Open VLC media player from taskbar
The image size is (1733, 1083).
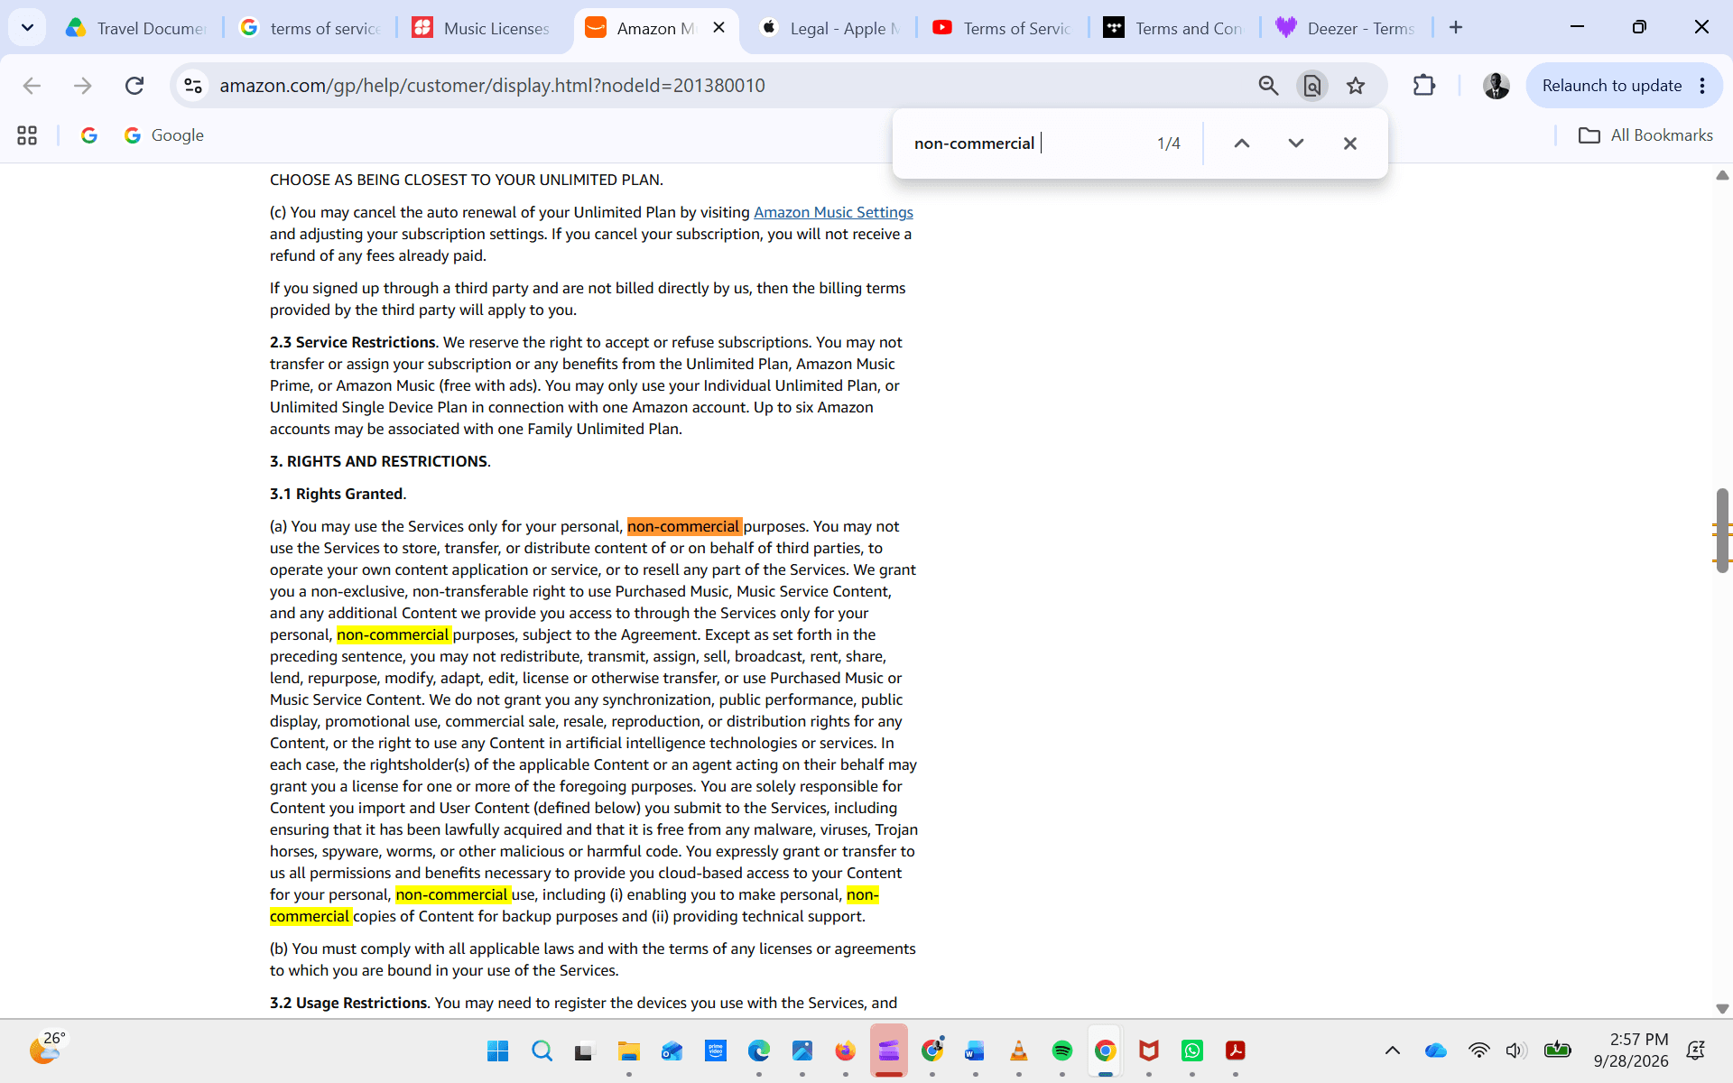pyautogui.click(x=1018, y=1051)
